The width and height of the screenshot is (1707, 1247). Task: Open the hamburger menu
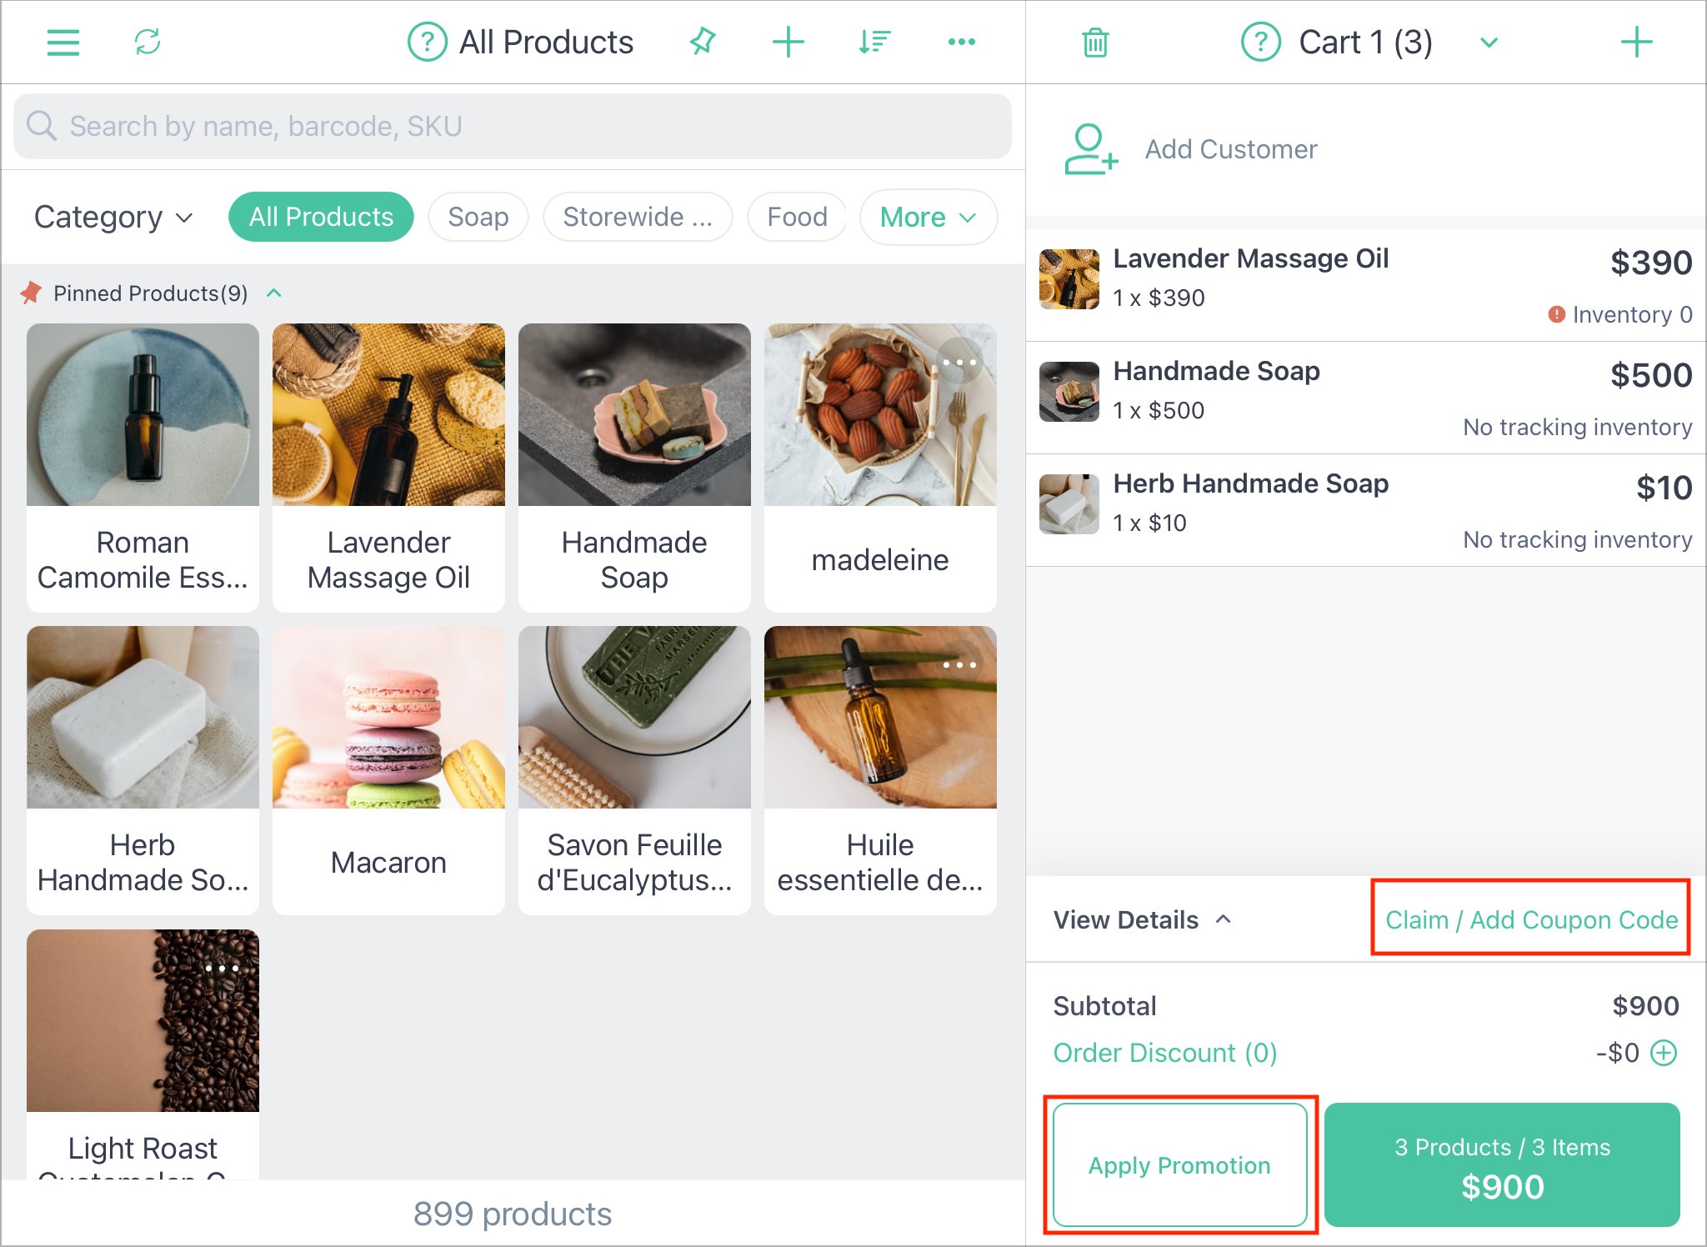63,43
